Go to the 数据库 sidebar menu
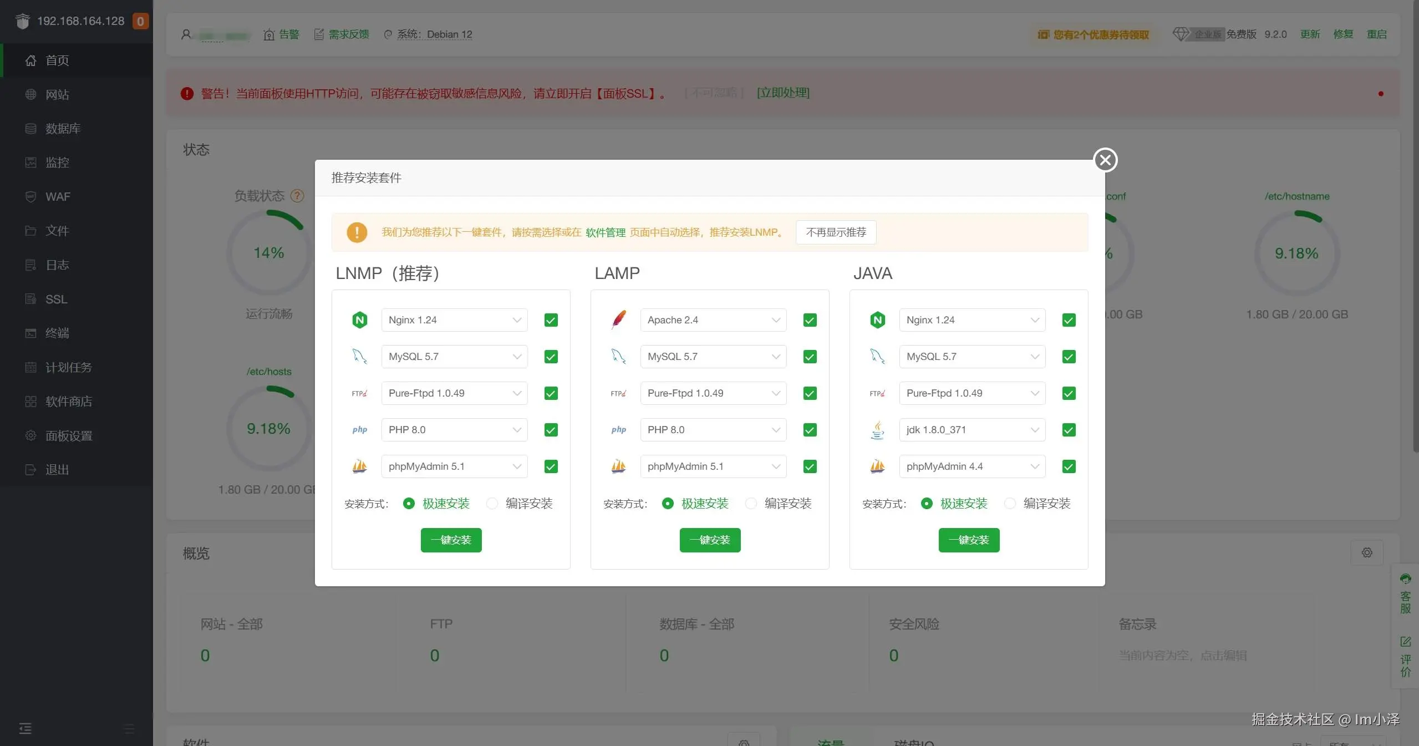Viewport: 1419px width, 746px height. tap(63, 129)
